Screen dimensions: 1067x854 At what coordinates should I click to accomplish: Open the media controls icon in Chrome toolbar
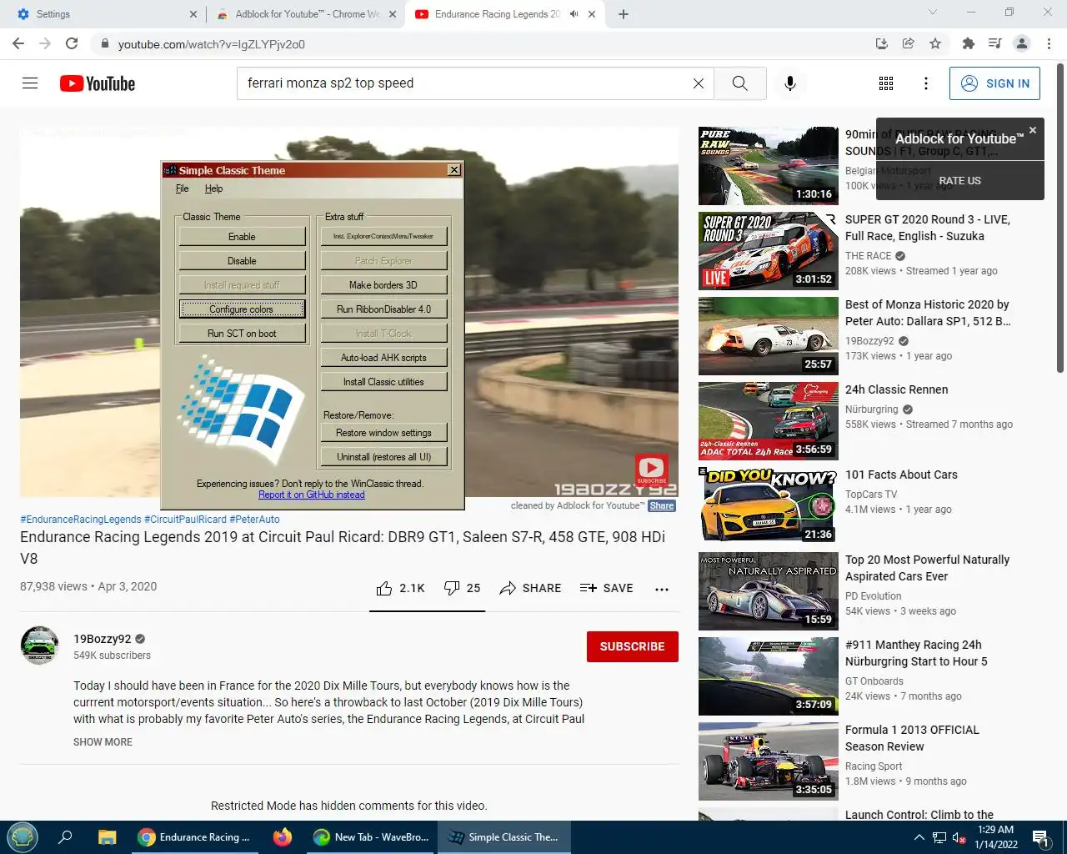(994, 43)
